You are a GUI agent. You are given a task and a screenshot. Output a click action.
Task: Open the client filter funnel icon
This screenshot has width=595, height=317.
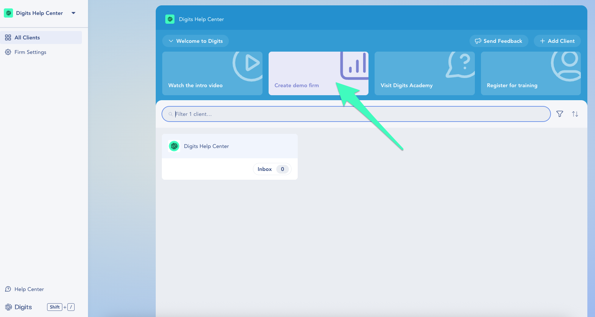coord(560,114)
